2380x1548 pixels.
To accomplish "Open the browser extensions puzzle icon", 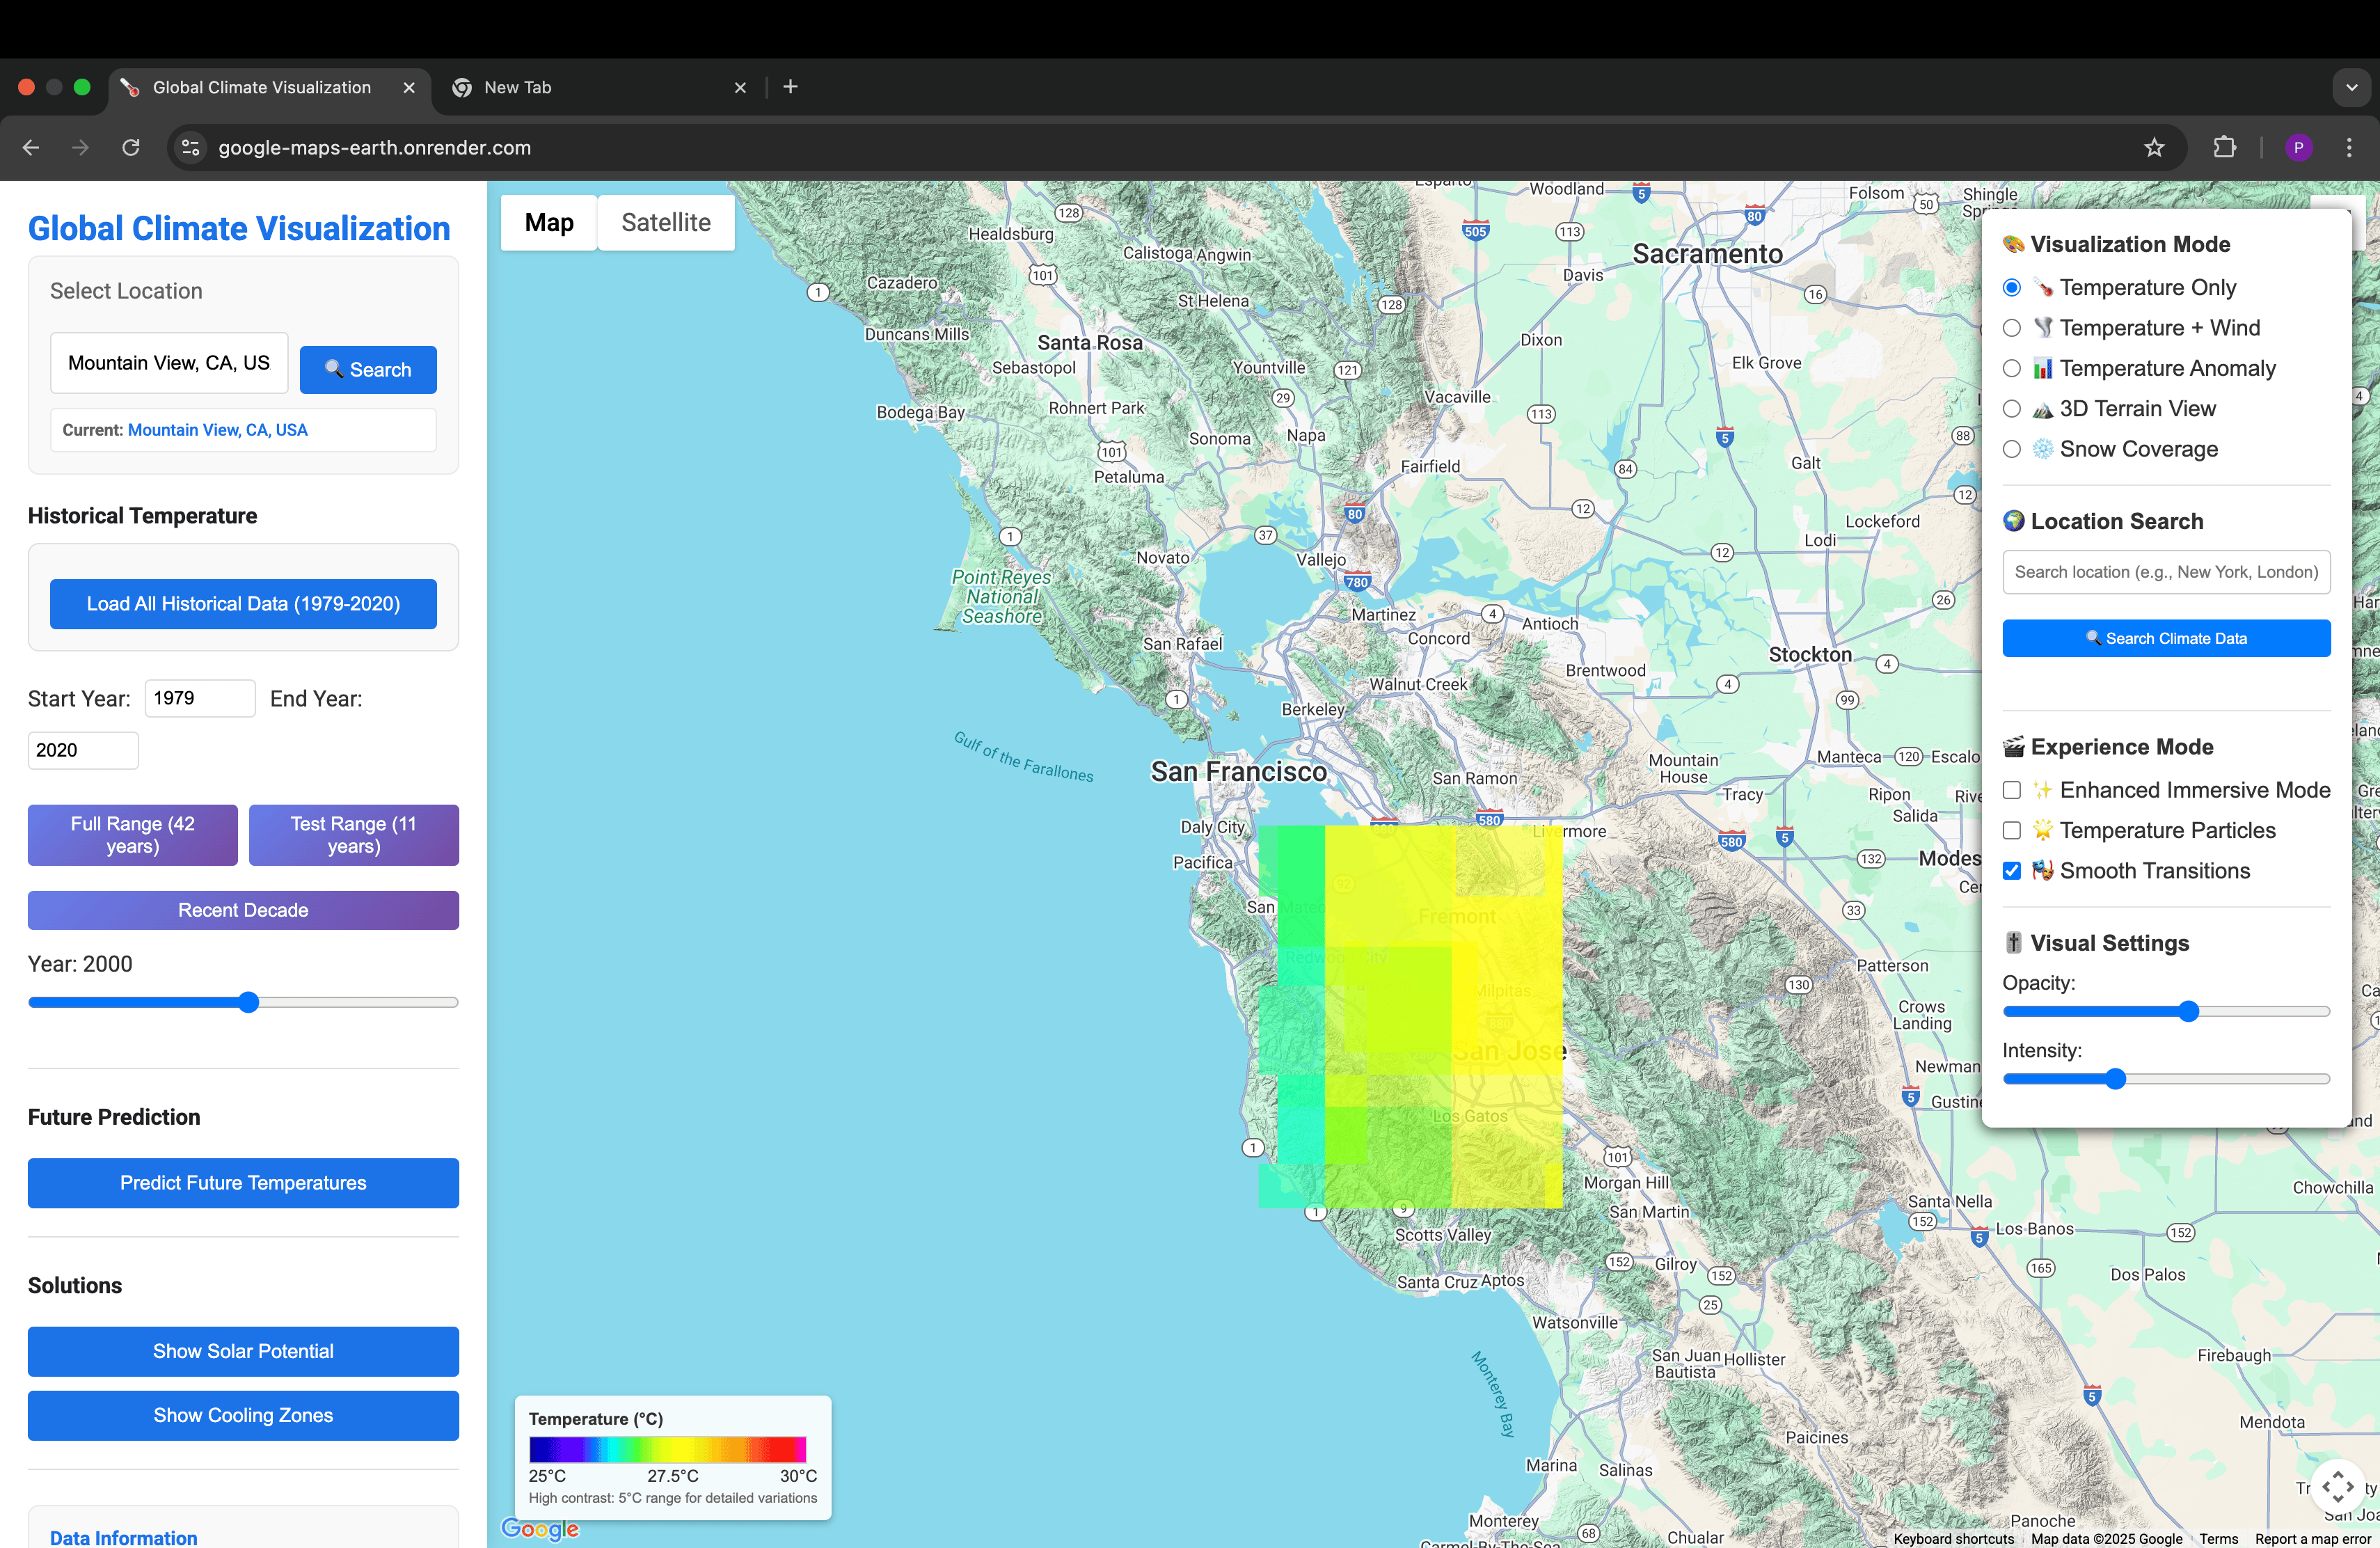I will coord(2224,148).
